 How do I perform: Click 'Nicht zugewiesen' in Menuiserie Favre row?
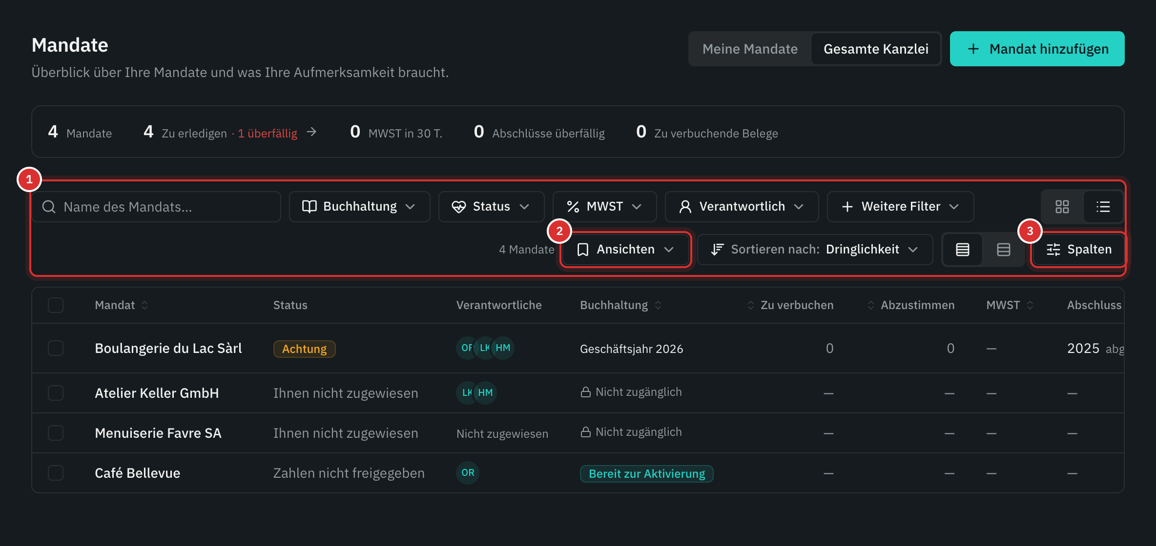[x=502, y=434]
